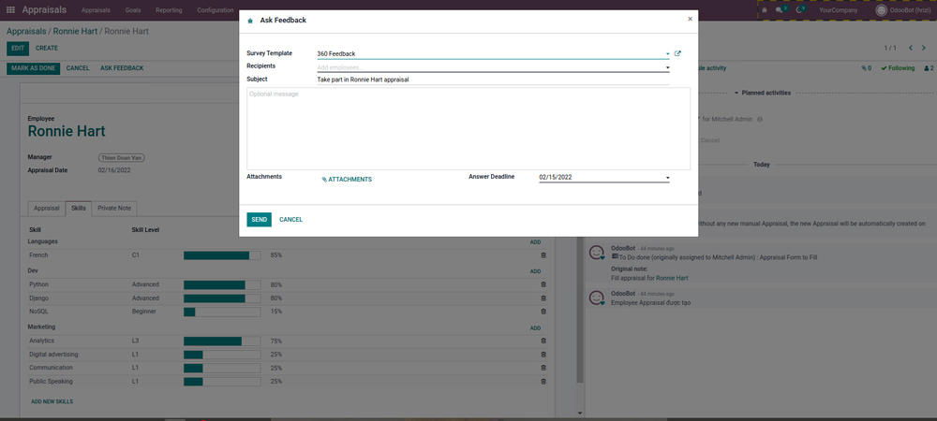Switch to the Appraisal tab
This screenshot has height=421, width=937.
[x=47, y=208]
